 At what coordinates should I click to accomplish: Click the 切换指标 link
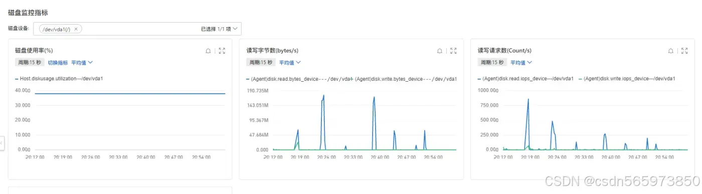click(58, 63)
